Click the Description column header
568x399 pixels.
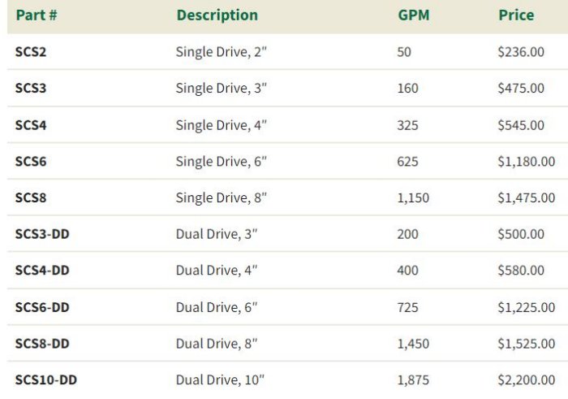click(x=217, y=15)
